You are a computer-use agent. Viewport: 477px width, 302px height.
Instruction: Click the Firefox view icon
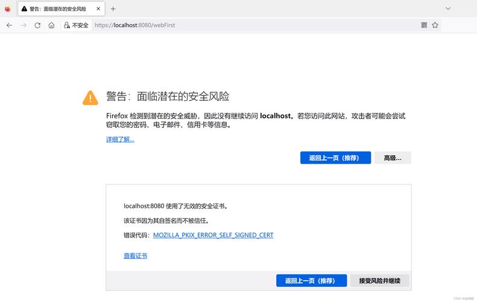pos(8,8)
